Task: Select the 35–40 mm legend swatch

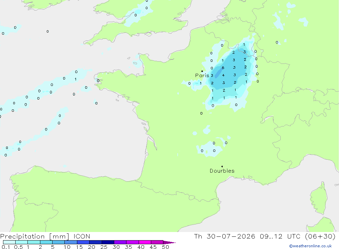Action: point(133,242)
